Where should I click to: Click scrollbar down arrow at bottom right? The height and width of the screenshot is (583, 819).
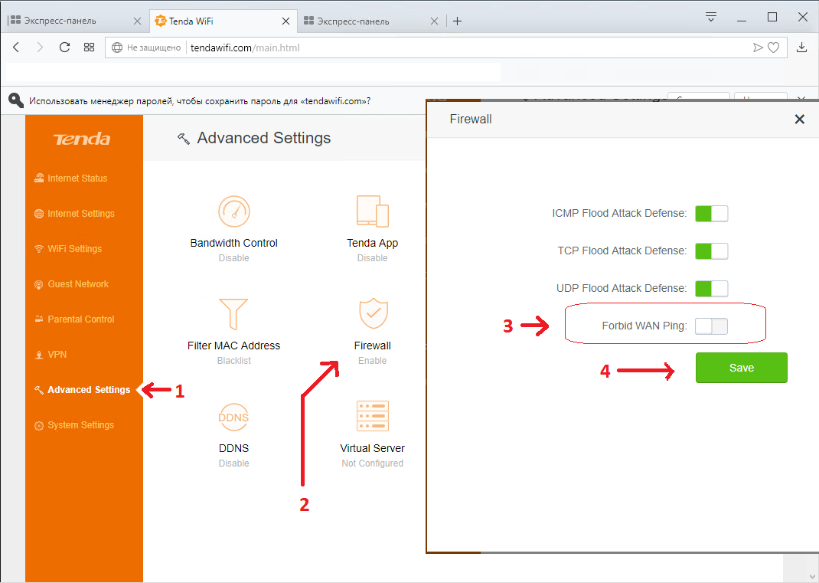[x=811, y=575]
